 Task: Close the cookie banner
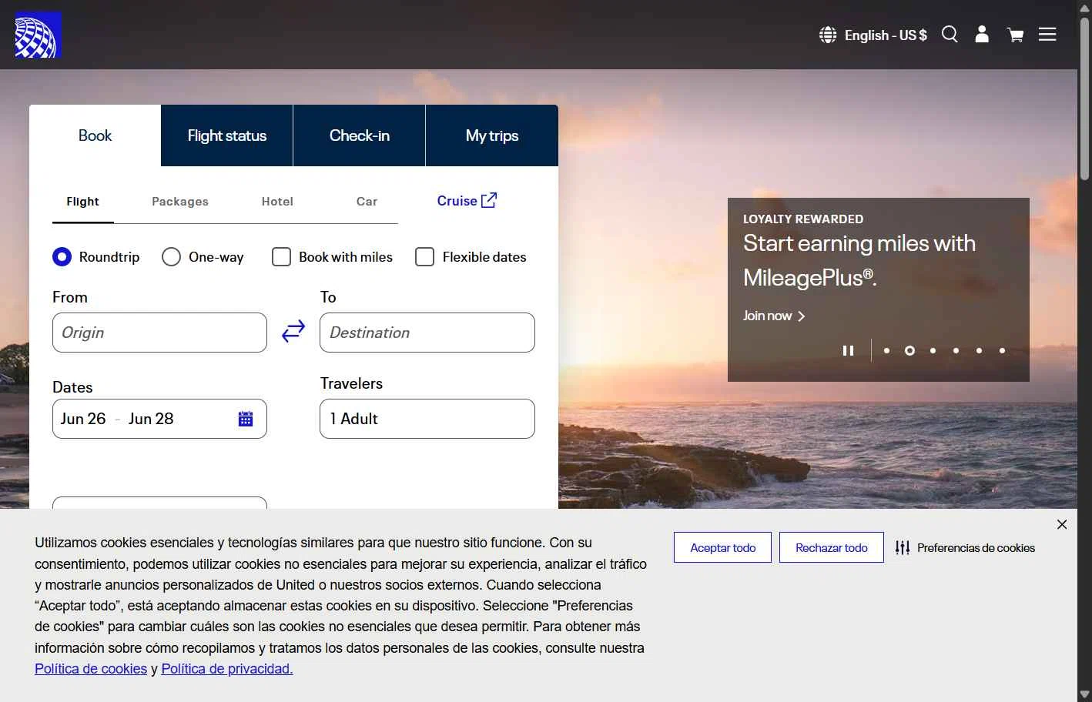[x=1062, y=524]
